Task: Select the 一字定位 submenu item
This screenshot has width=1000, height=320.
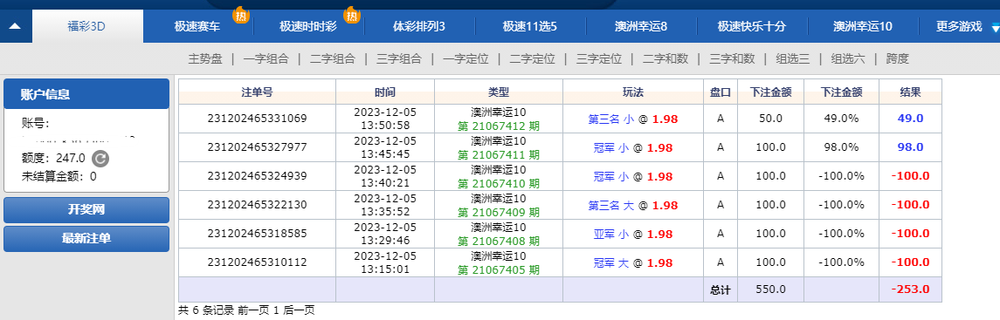Action: [466, 59]
